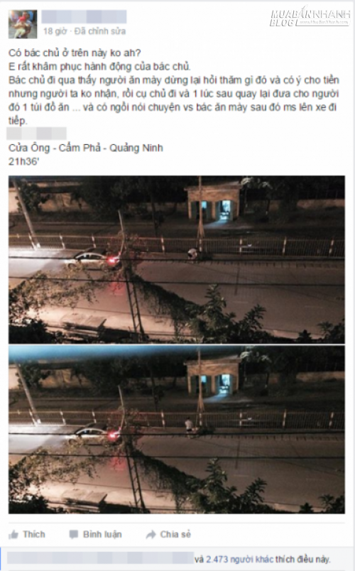Click the Chia sẻ arrow icon
This screenshot has height=571, width=355.
(151, 535)
